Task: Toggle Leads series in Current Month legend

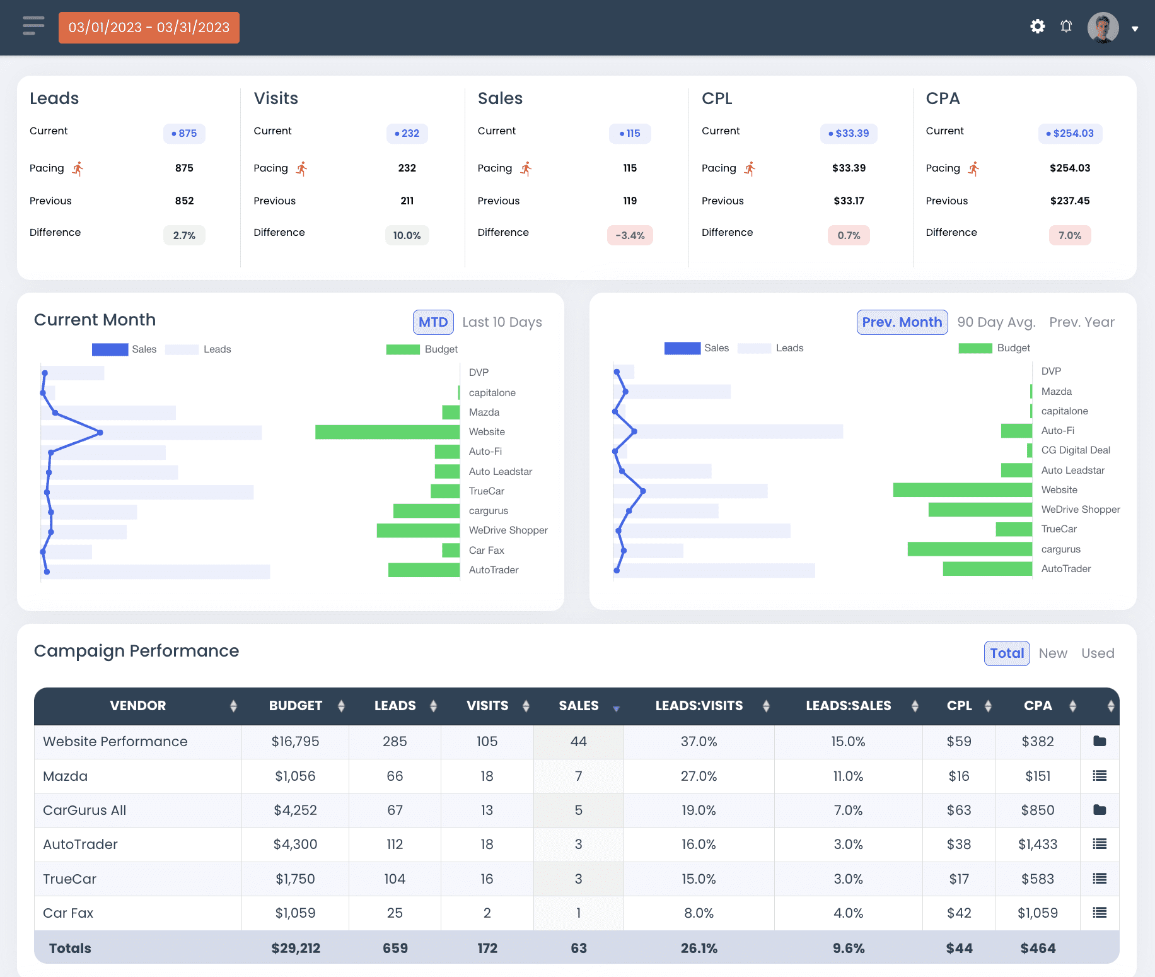Action: point(198,349)
